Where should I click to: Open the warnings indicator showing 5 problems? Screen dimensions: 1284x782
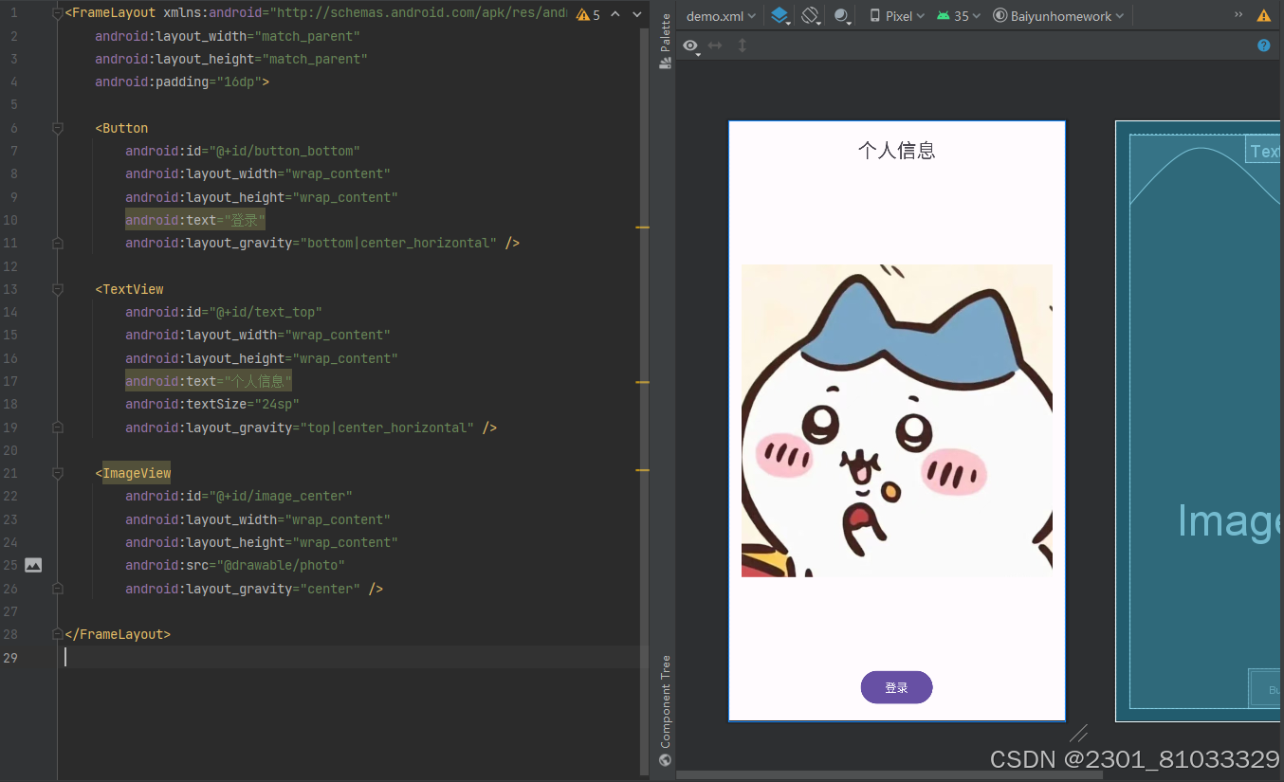[588, 15]
